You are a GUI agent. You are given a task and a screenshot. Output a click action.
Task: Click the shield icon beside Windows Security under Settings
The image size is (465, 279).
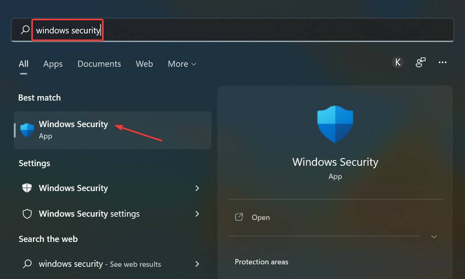point(27,188)
